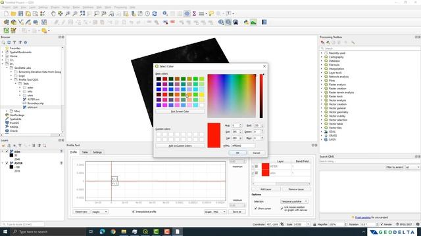The height and width of the screenshot is (236, 421).
Task: Open File Explorer from the taskbar
Action: point(124,231)
